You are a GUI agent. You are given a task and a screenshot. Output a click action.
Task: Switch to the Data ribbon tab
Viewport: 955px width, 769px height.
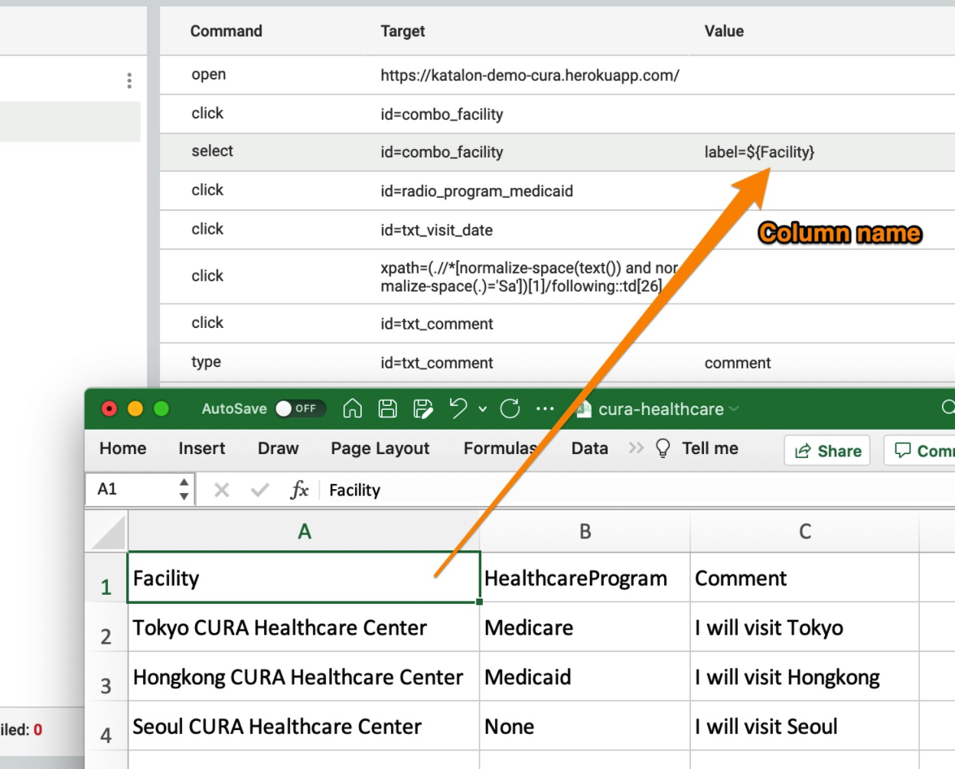click(x=588, y=448)
